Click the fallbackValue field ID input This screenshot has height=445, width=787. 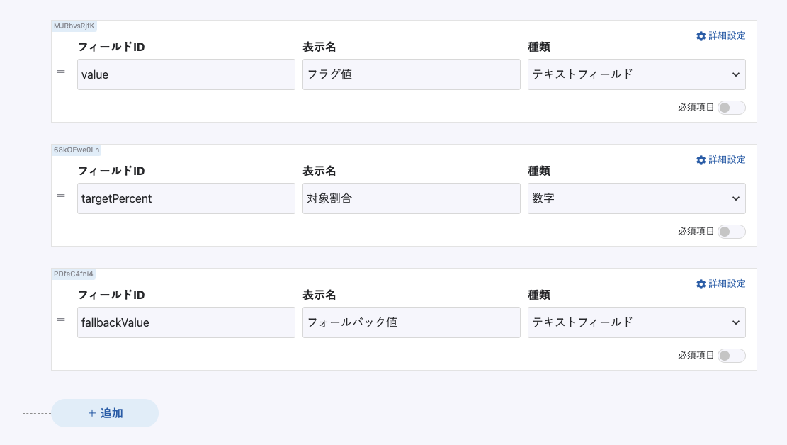[x=186, y=322]
